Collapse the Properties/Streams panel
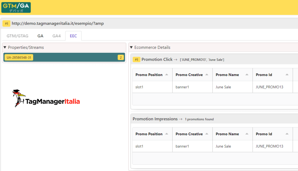Screen dimensions: 298x171 (5, 47)
